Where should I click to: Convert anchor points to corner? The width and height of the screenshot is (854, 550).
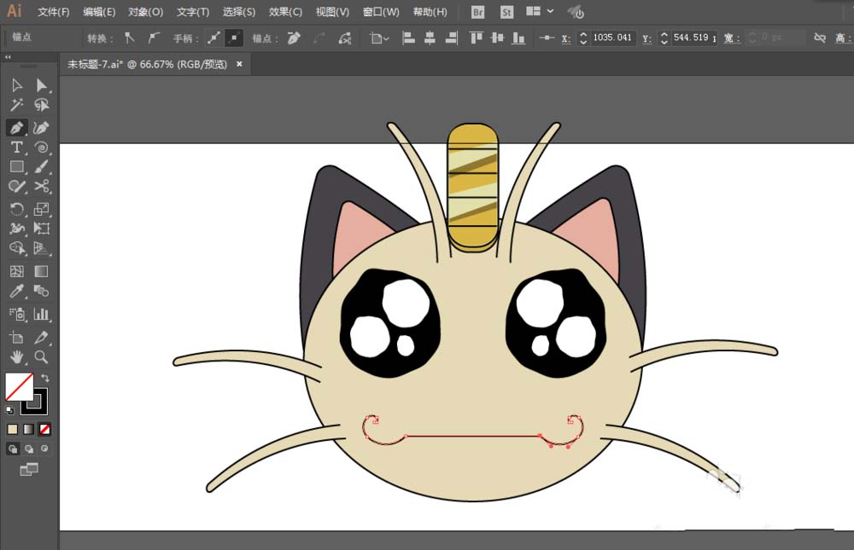tap(130, 38)
